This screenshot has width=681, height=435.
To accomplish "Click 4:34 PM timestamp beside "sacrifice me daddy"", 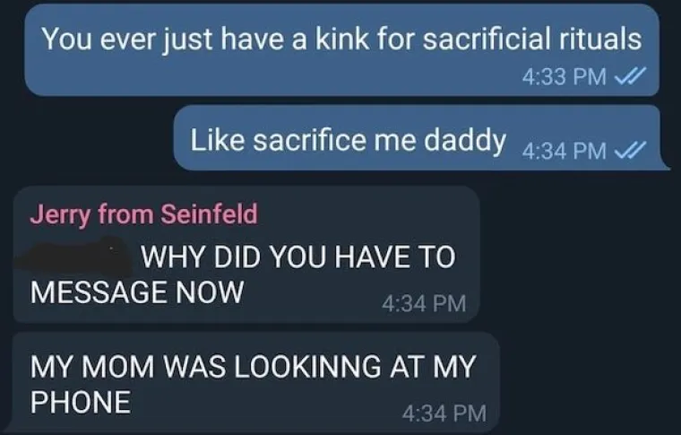I will (x=561, y=150).
